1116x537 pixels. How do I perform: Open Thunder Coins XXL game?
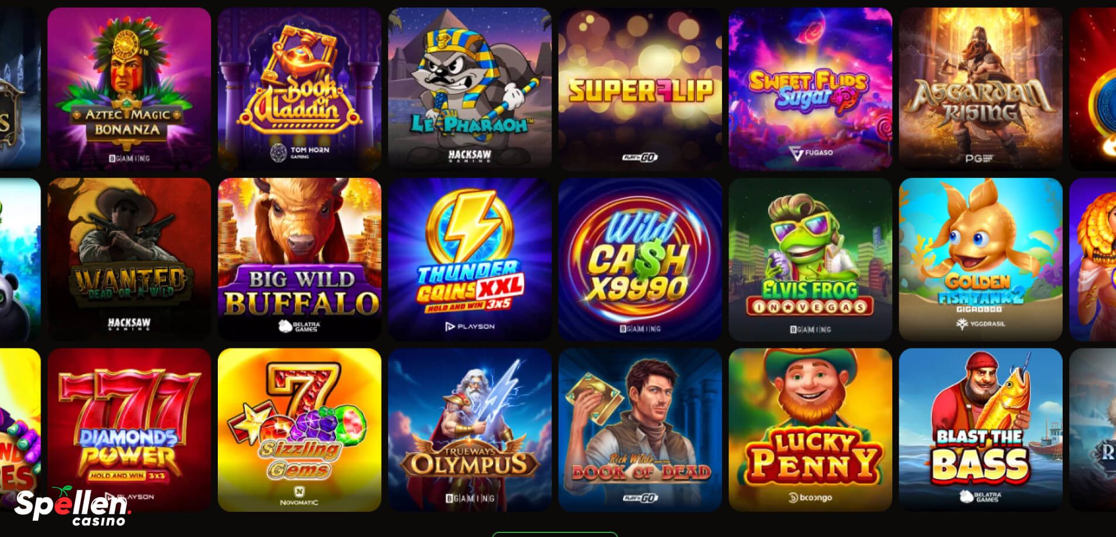coord(470,259)
